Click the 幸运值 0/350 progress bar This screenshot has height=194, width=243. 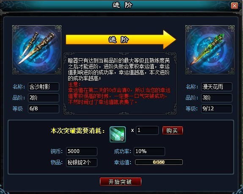pyautogui.click(x=159, y=162)
